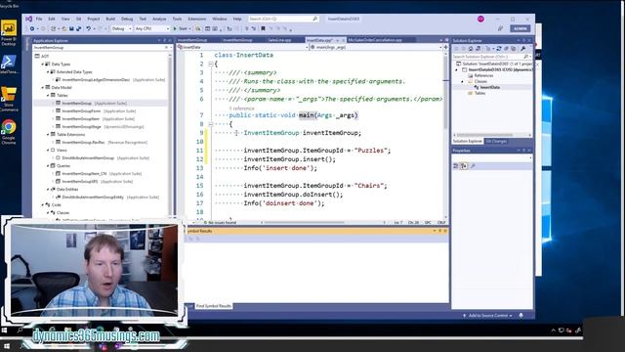This screenshot has height=352, width=625.
Task: Select InsertData class in Solution Explorer
Action: [489, 87]
